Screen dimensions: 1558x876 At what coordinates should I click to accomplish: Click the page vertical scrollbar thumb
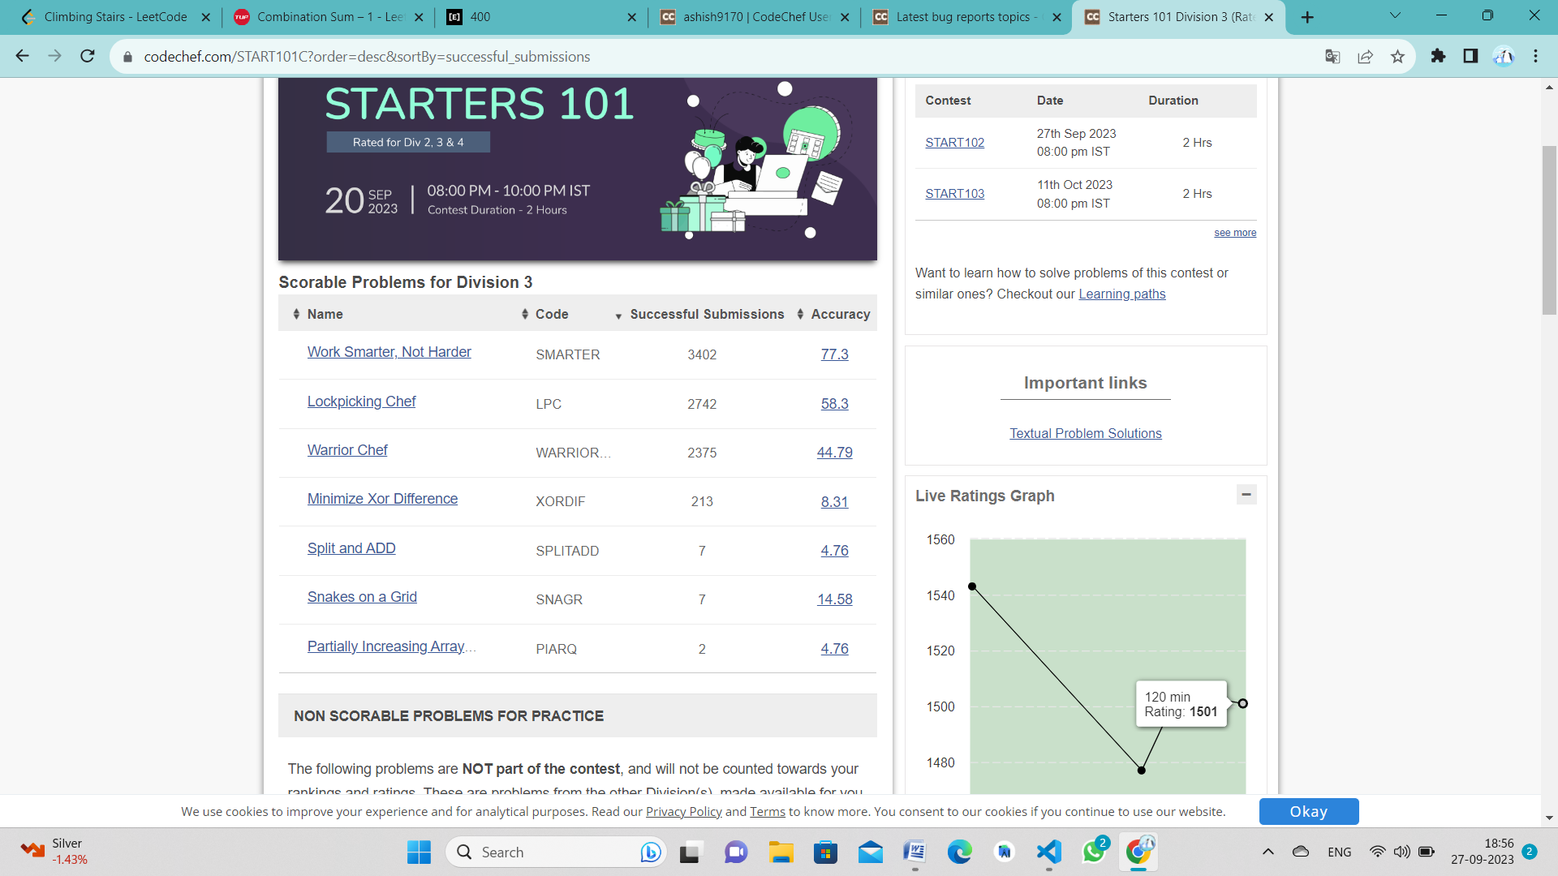click(x=1549, y=230)
